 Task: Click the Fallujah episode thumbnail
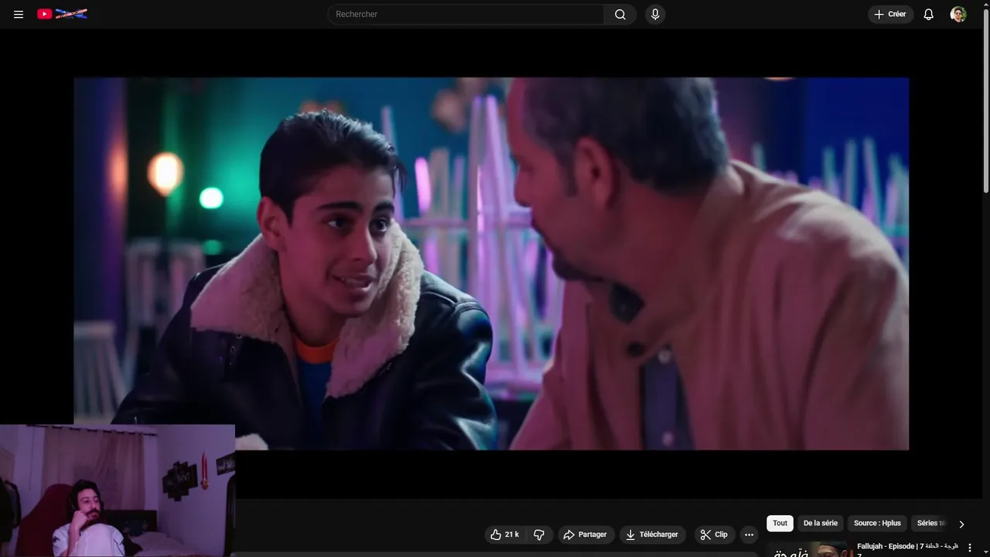[808, 549]
